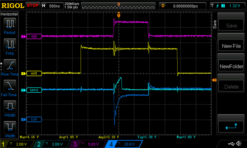
Task: Click the waveform memory overview bar
Action: tap(118, 6)
